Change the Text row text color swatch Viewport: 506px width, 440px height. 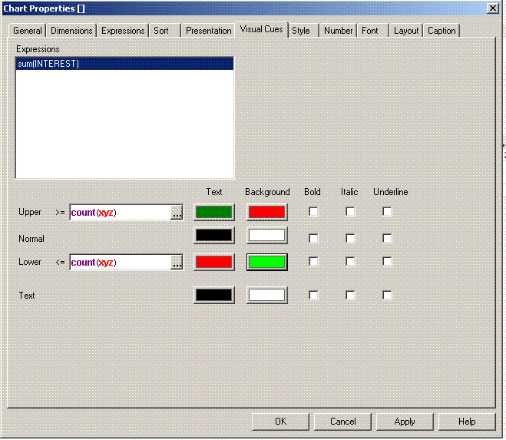tap(214, 295)
